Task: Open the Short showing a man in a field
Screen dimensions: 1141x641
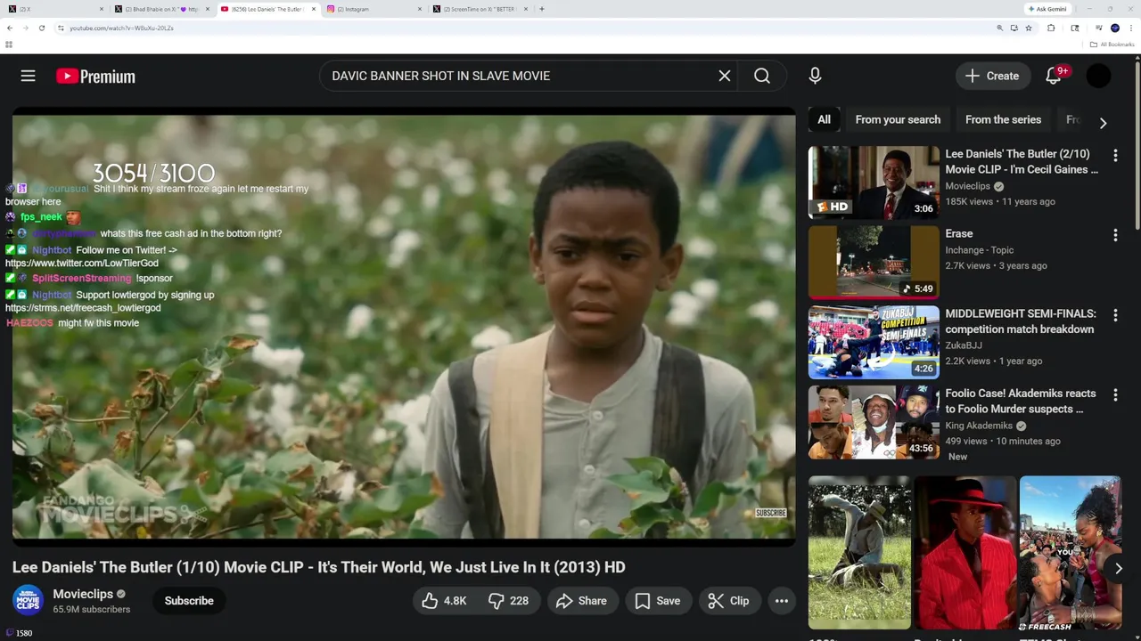Action: click(x=859, y=552)
